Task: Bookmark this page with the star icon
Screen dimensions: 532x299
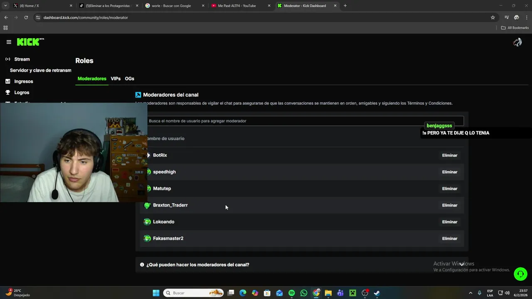Action: (x=493, y=17)
